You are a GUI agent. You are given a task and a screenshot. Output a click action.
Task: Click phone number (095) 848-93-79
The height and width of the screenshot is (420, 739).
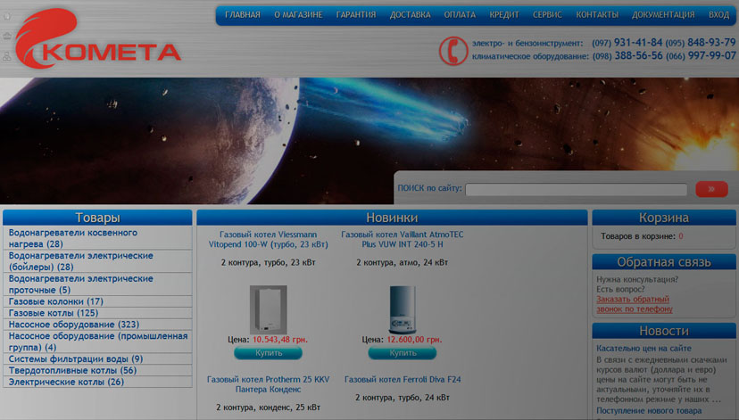(x=701, y=43)
